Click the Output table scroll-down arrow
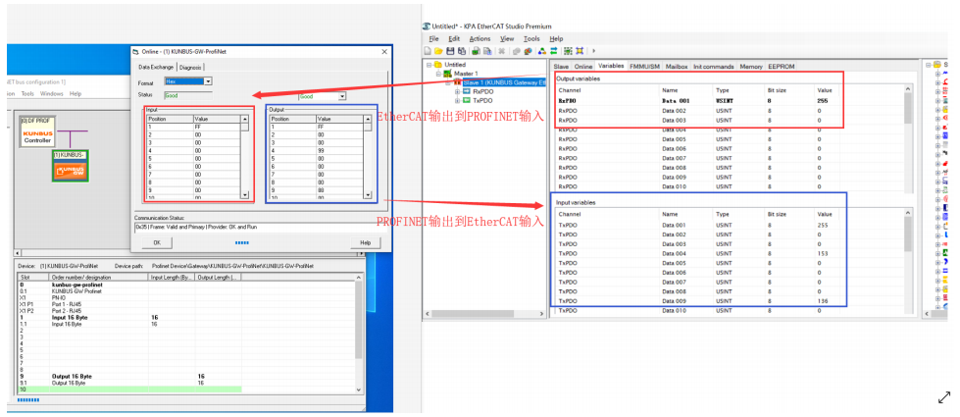 tap(368, 195)
